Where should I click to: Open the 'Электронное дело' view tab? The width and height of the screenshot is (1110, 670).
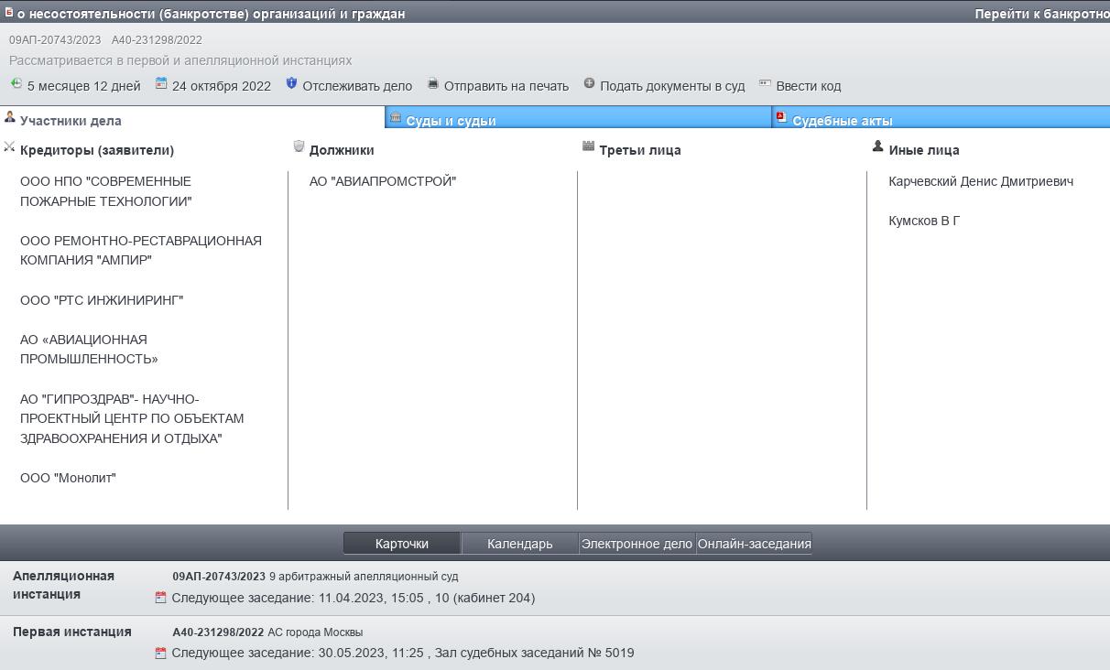(x=637, y=544)
